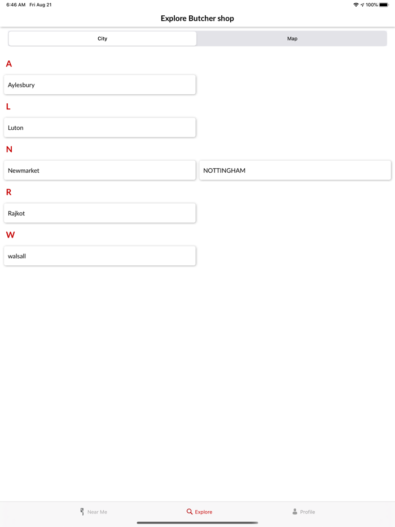This screenshot has height=527, width=395.
Task: Click the red section header A
Action: pyautogui.click(x=8, y=64)
